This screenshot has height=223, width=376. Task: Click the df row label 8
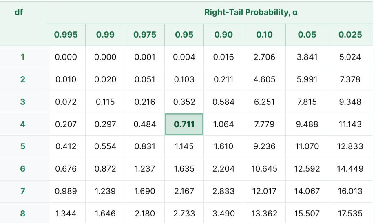tap(23, 213)
